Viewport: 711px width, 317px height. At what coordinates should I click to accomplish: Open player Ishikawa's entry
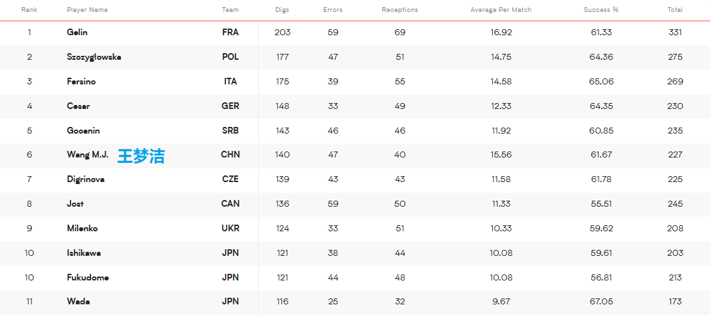84,253
